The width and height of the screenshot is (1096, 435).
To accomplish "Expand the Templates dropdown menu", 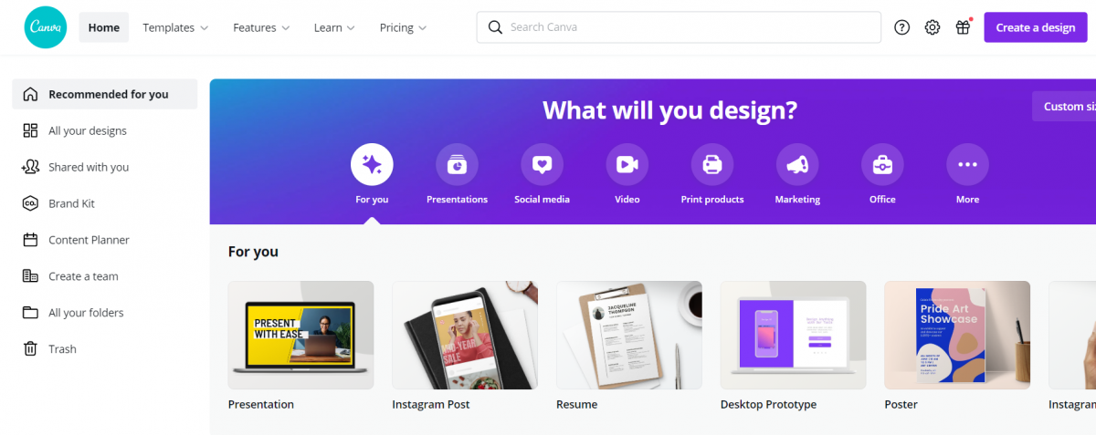I will pyautogui.click(x=175, y=27).
